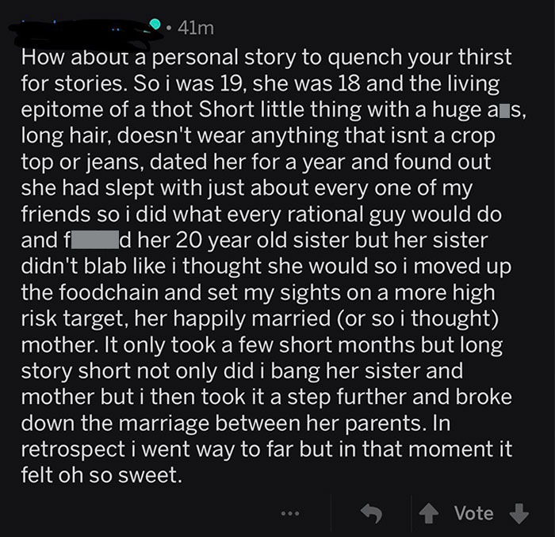555x537 pixels.
Task: Reply to the comment via the curved arrow
Action: (x=371, y=513)
